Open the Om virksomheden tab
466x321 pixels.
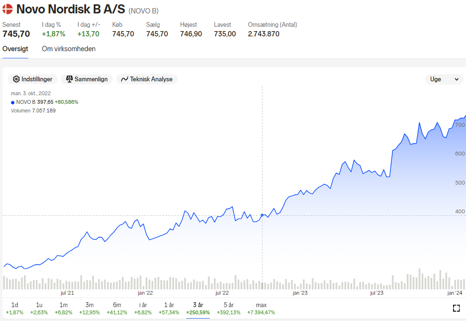click(x=68, y=49)
